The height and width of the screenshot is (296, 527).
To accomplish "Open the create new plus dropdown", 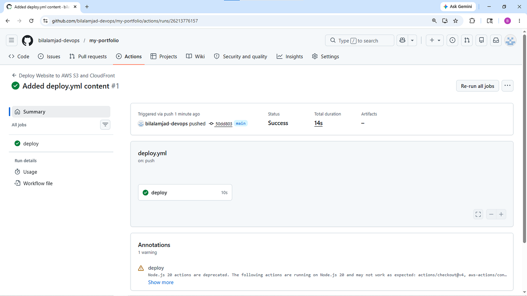I will [x=435, y=41].
